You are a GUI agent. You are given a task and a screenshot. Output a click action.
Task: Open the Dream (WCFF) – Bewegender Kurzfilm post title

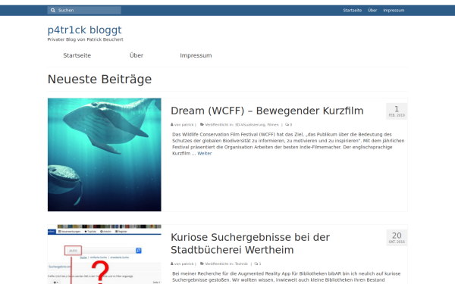point(267,111)
